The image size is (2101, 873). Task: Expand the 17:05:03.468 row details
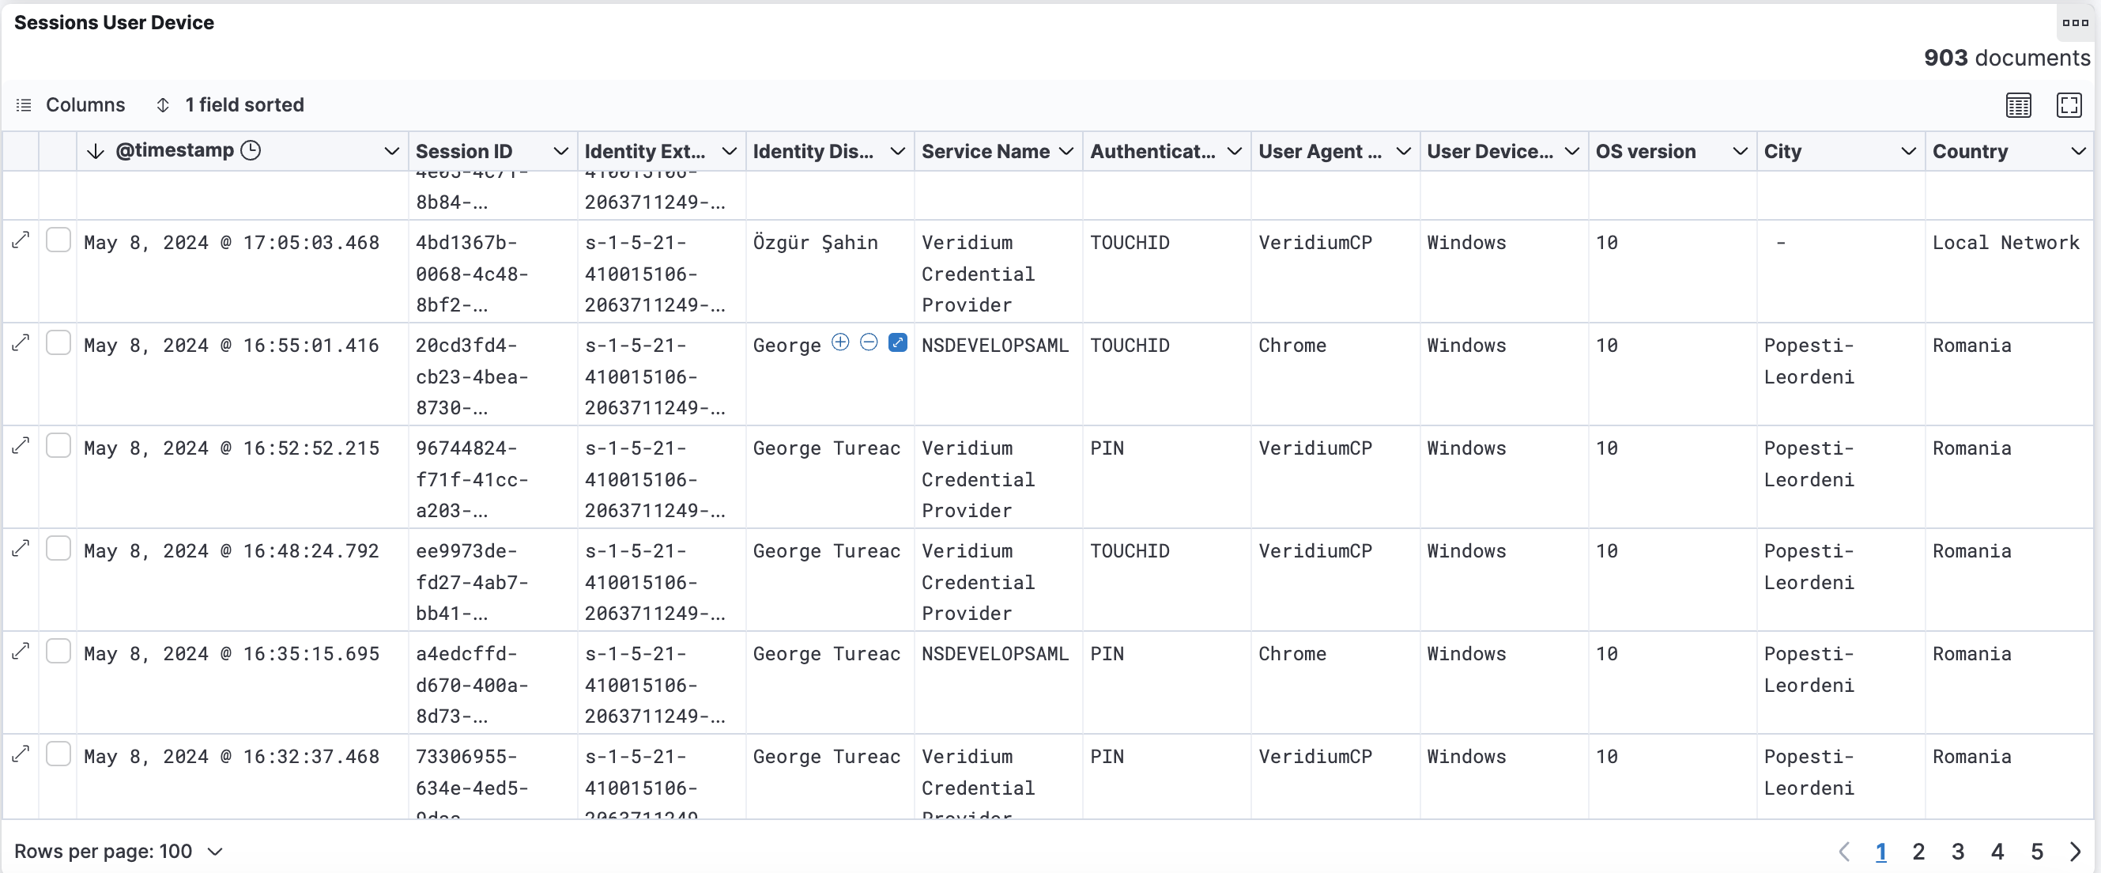pos(21,240)
